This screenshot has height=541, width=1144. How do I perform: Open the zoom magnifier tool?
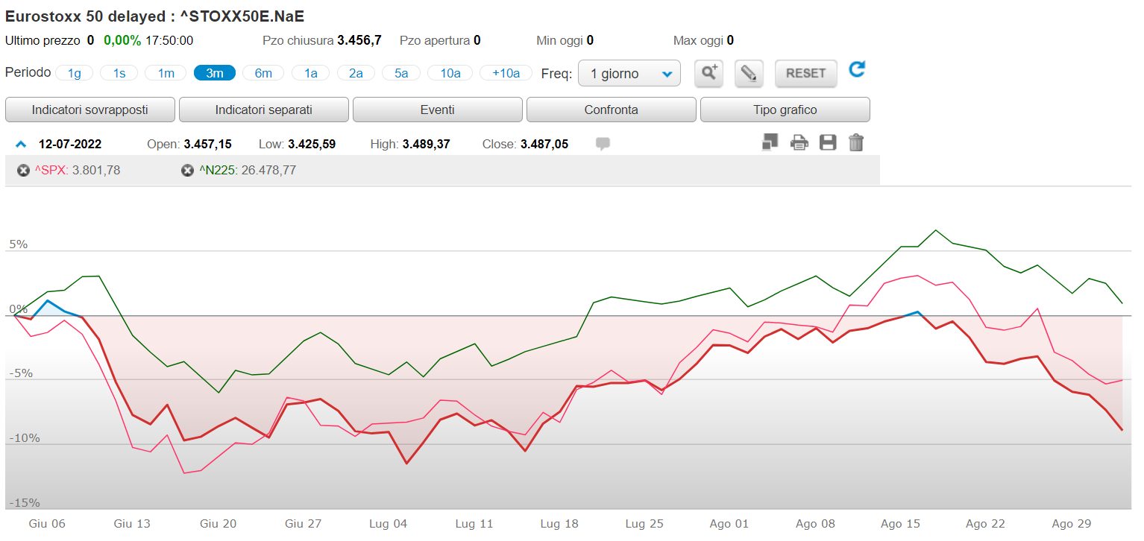pyautogui.click(x=708, y=73)
